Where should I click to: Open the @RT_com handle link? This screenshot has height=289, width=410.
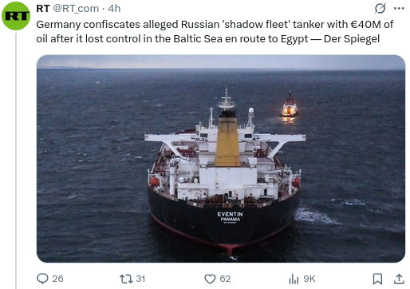(x=76, y=9)
